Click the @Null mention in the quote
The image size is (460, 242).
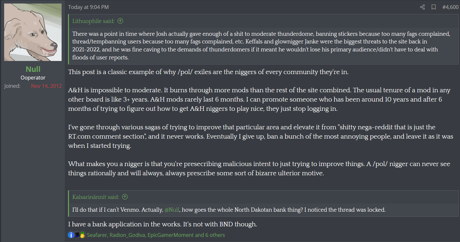pyautogui.click(x=172, y=210)
